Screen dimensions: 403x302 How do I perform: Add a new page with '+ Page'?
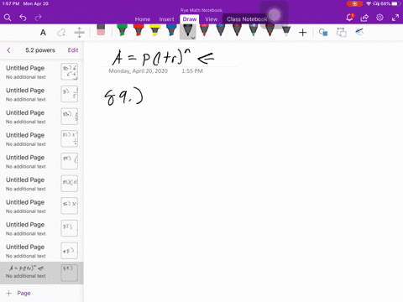(x=18, y=293)
